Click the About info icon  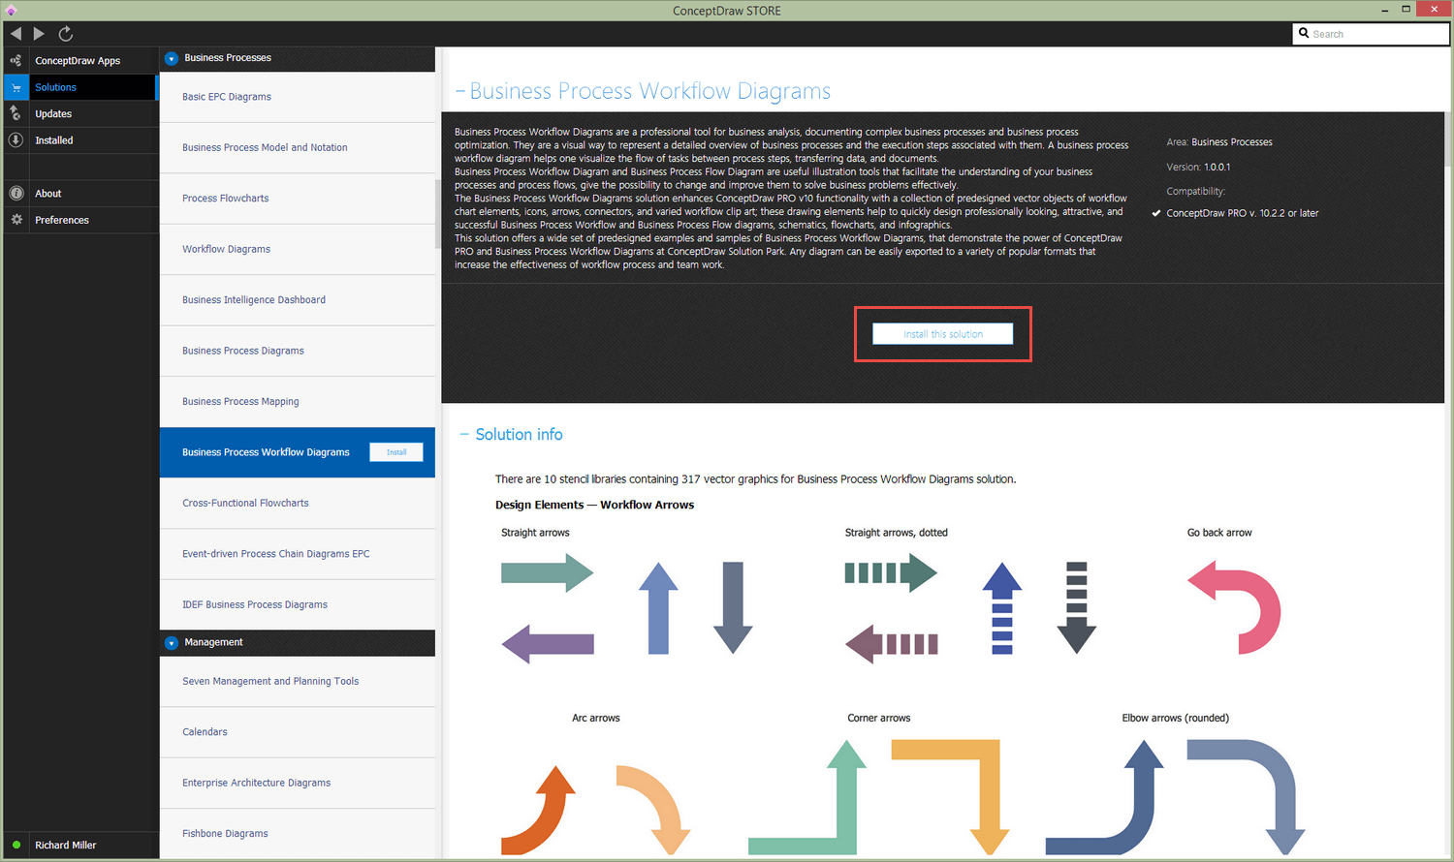16,194
